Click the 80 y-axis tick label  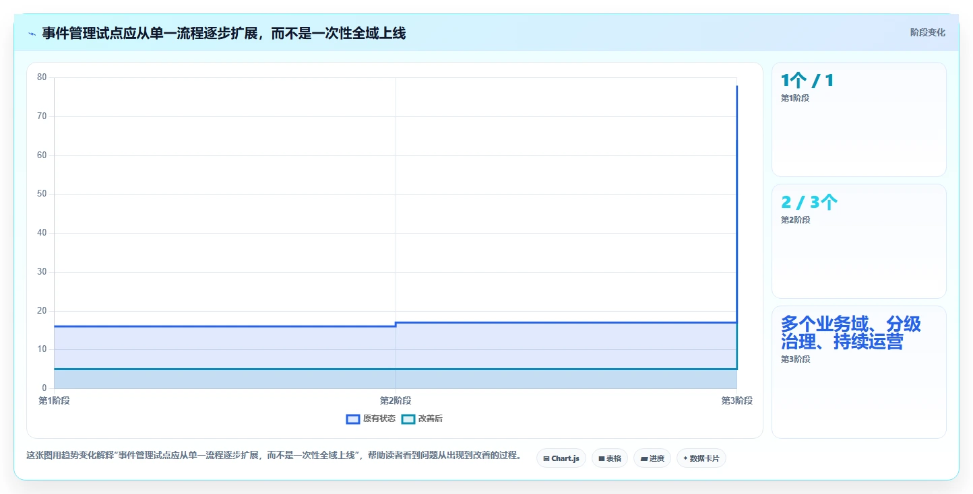pos(42,77)
